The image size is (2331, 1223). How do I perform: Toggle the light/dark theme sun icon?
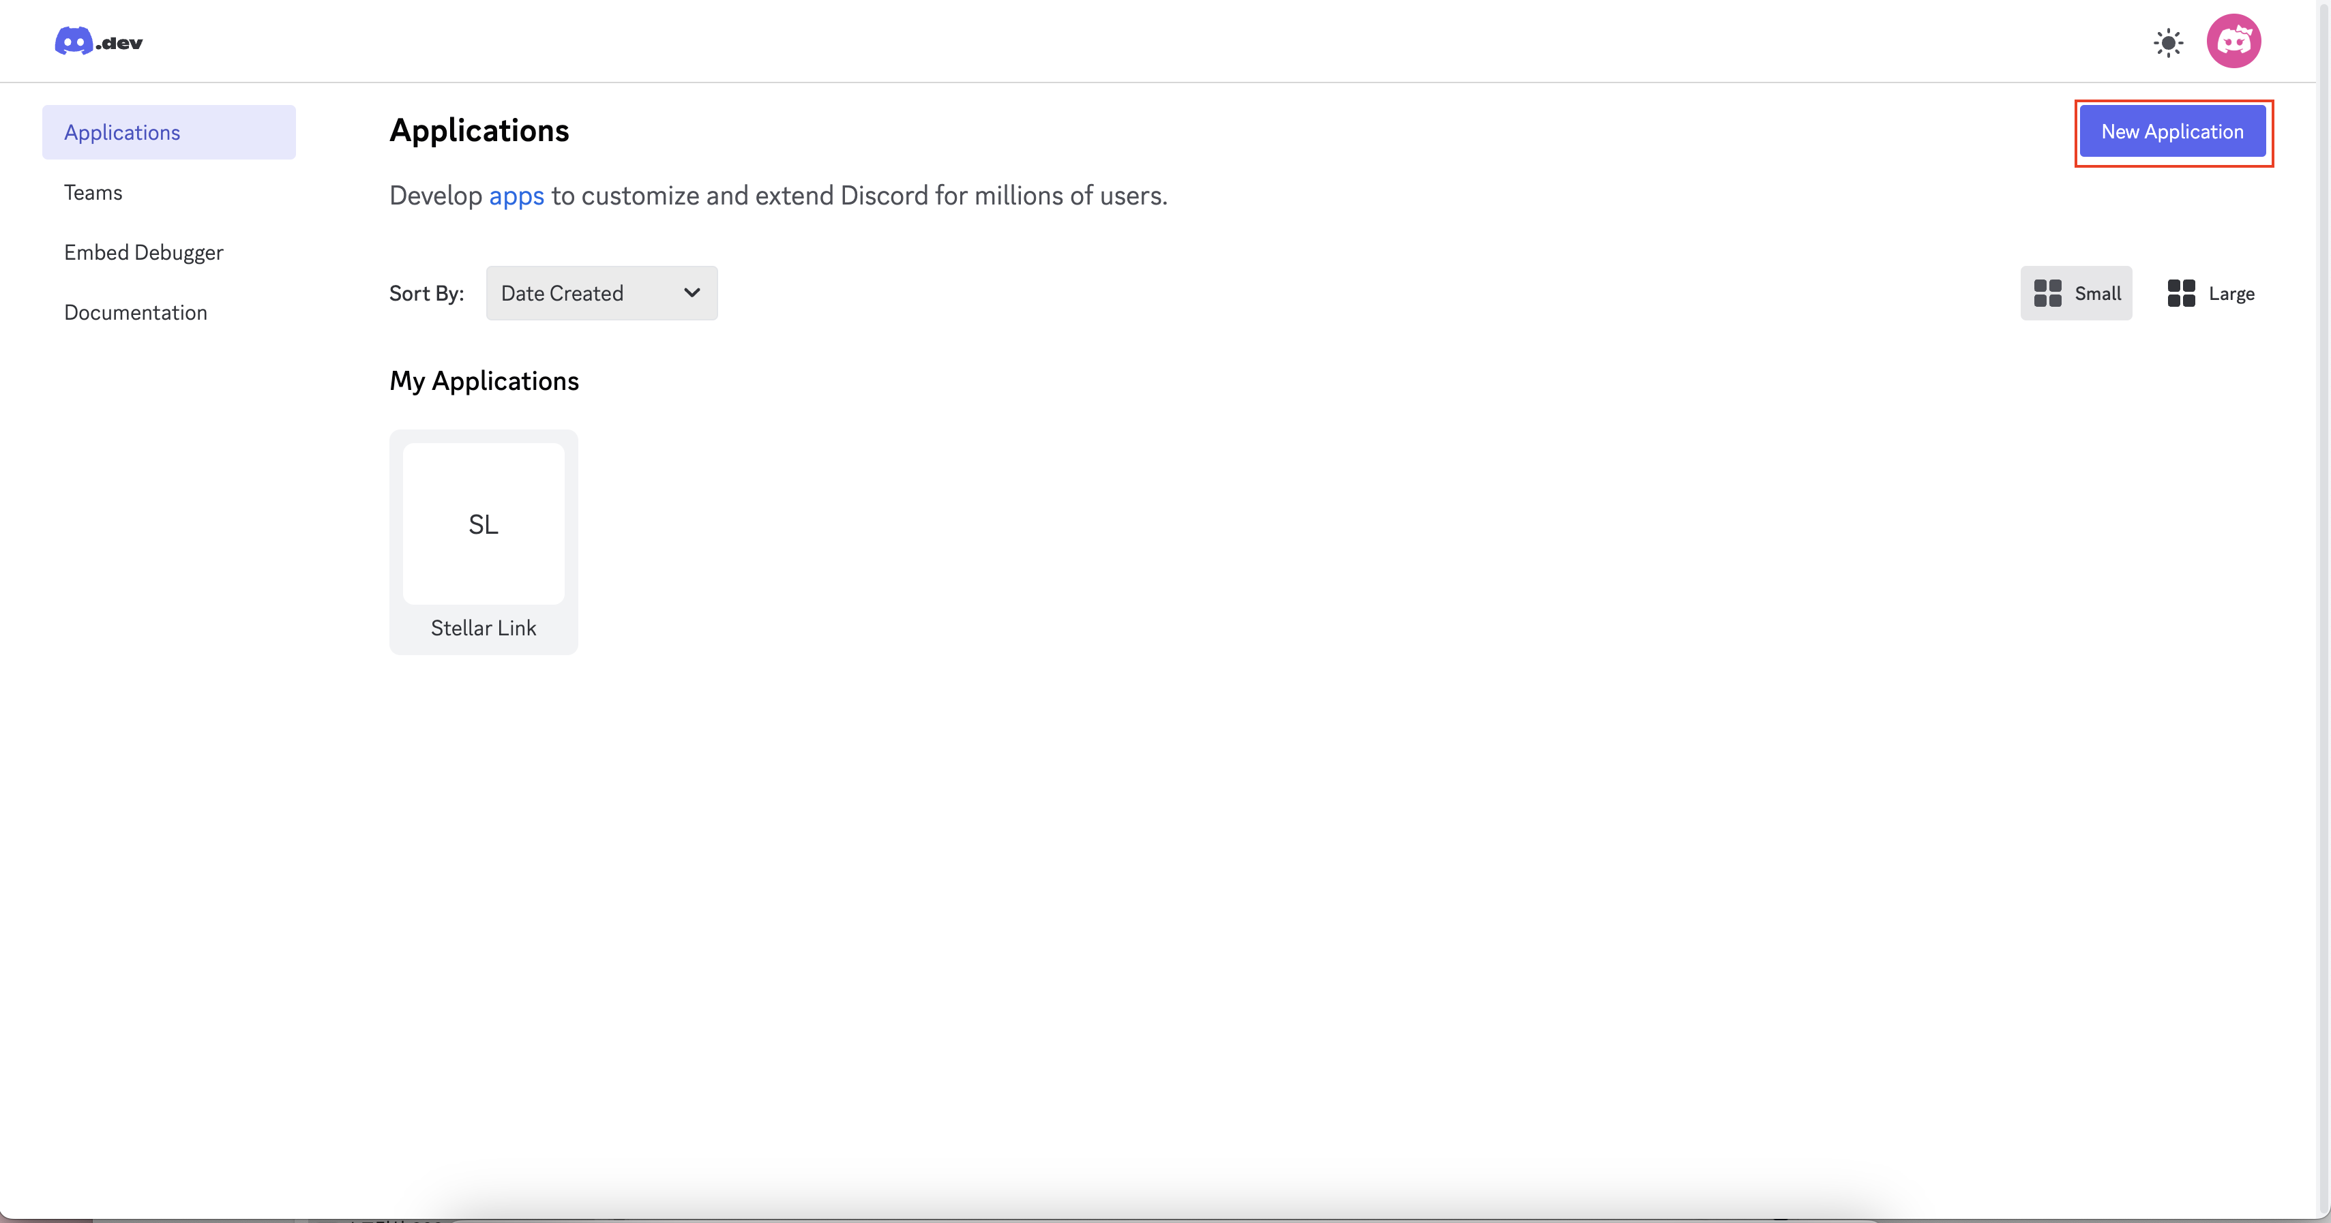click(x=2168, y=42)
